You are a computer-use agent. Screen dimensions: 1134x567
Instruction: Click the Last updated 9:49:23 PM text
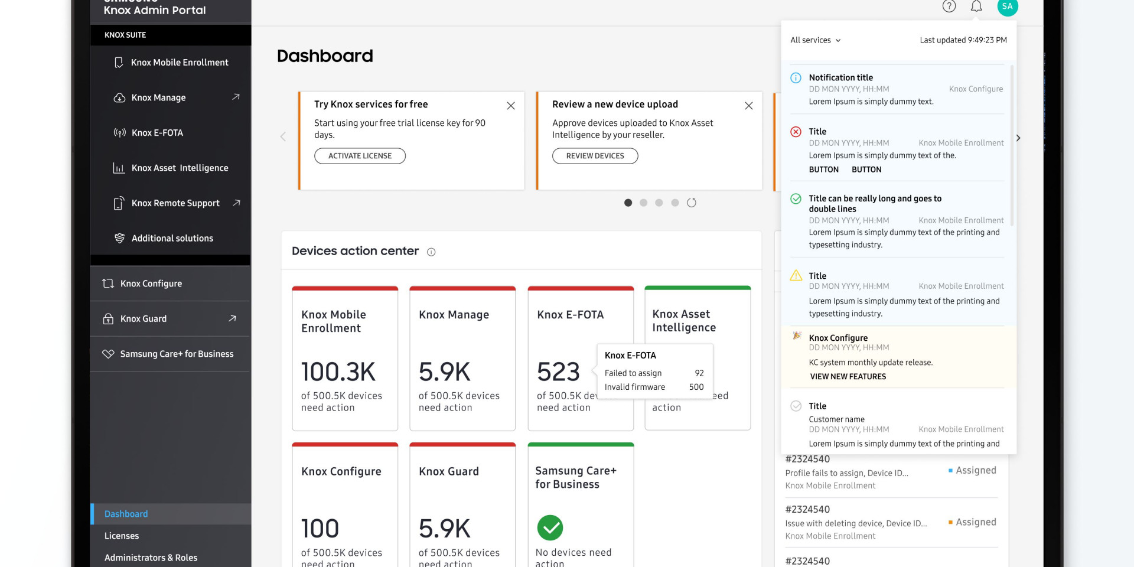coord(963,40)
